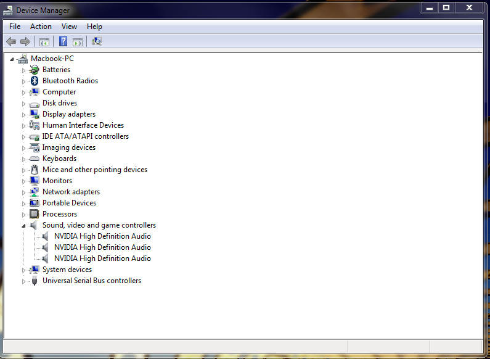Select the last NVIDIA High Definition Audio device
490x359 pixels.
(x=102, y=258)
